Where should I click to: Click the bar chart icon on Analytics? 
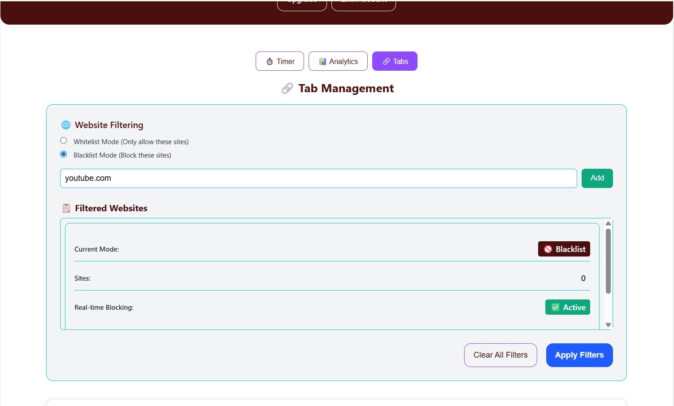coord(322,61)
